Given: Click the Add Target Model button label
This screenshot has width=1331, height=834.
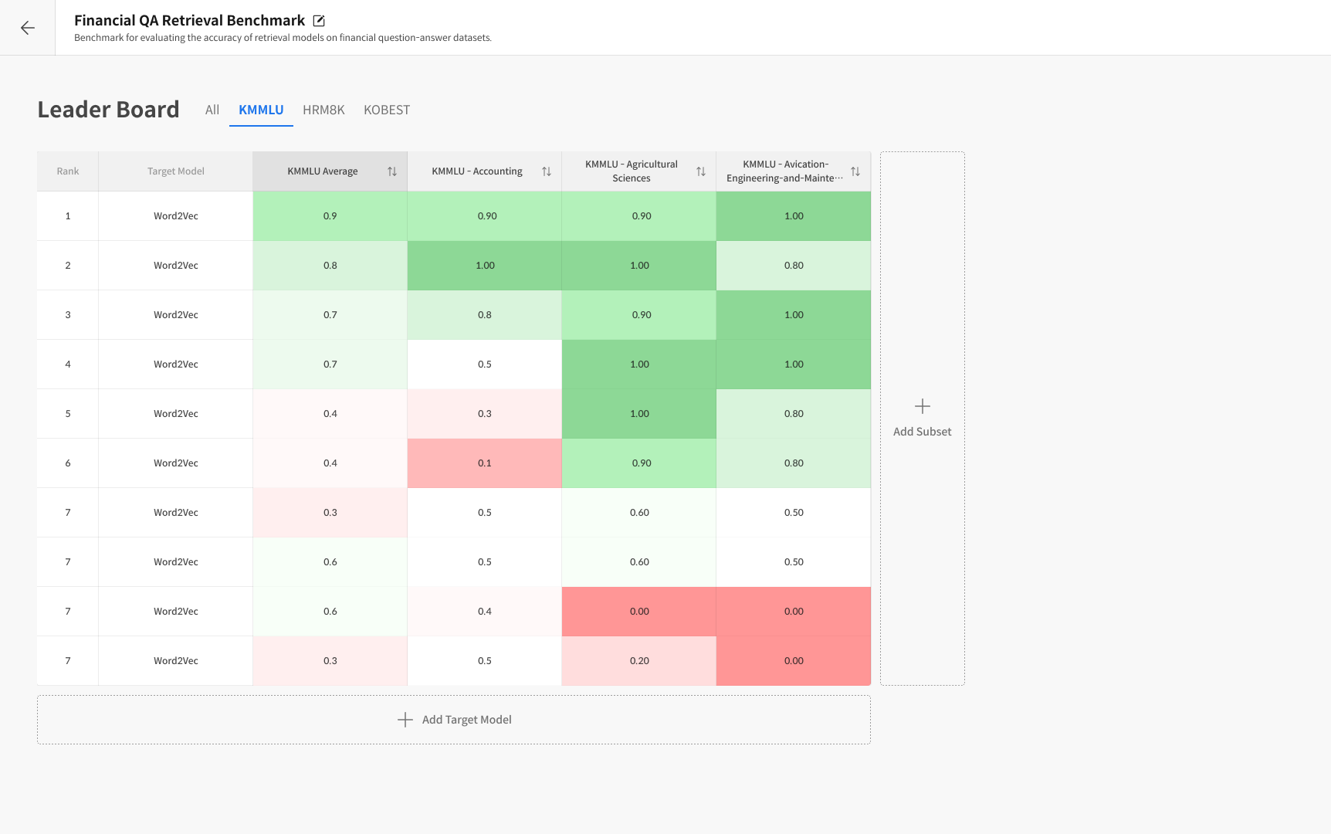Looking at the screenshot, I should 466,720.
